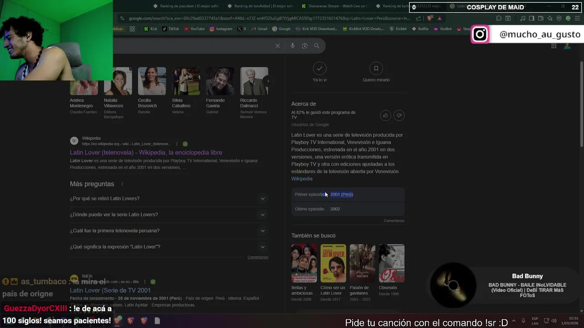Mark the show as 'Ya lo vi'
This screenshot has height=328, width=584.
pyautogui.click(x=319, y=68)
